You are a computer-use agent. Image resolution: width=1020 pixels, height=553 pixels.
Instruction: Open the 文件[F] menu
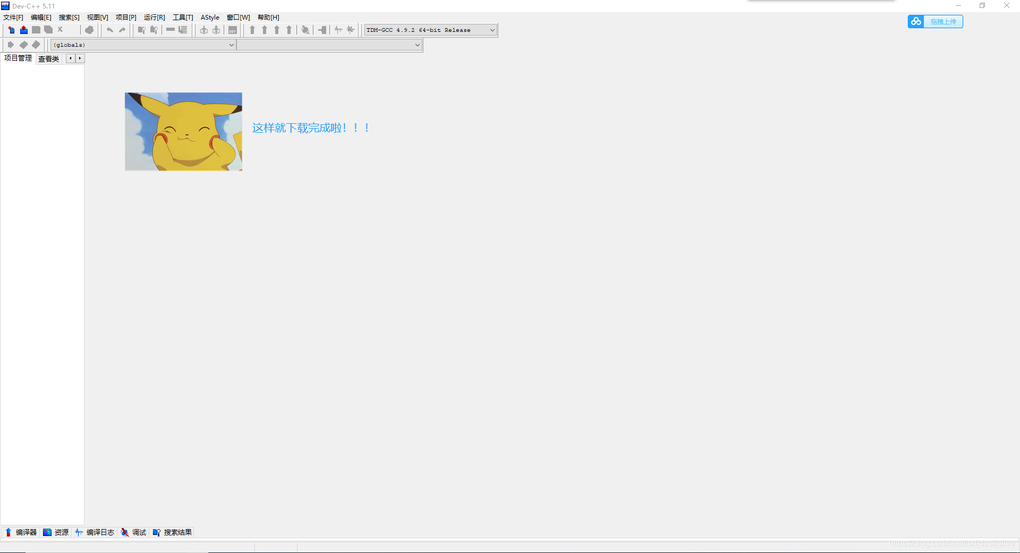tap(13, 18)
